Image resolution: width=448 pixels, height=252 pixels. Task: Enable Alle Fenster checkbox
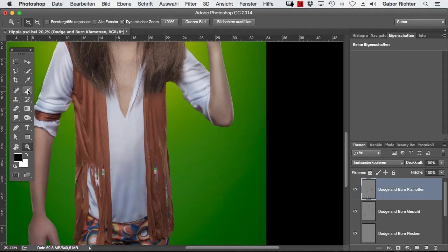[94, 22]
